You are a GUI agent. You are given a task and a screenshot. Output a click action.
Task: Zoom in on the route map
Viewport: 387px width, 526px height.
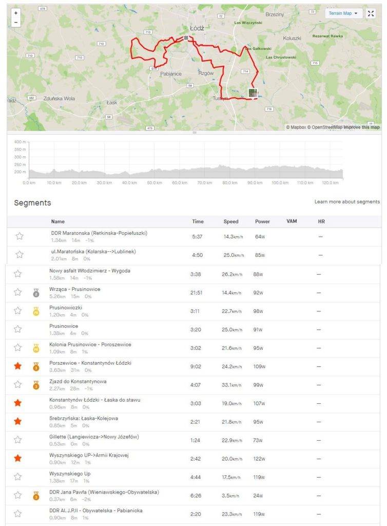click(16, 13)
